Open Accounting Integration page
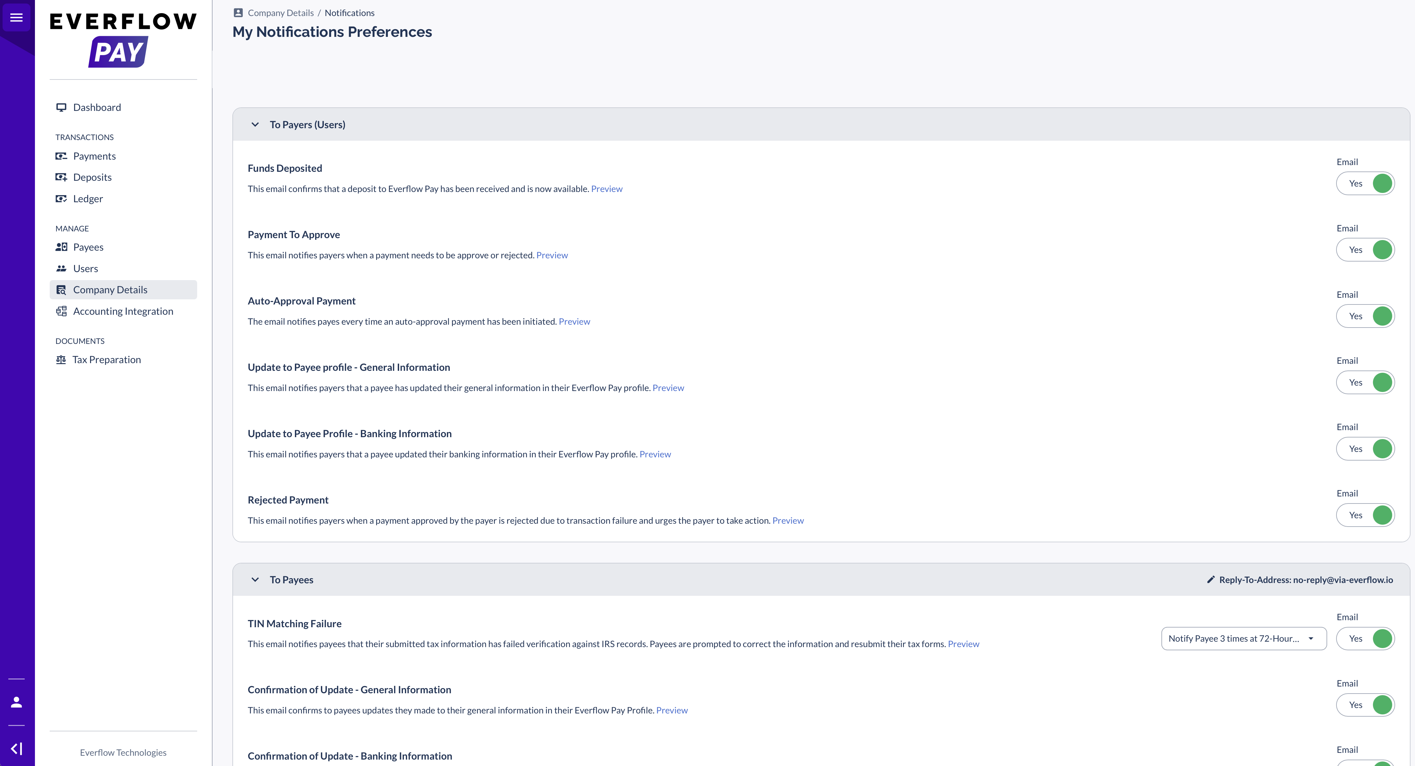 (x=123, y=311)
